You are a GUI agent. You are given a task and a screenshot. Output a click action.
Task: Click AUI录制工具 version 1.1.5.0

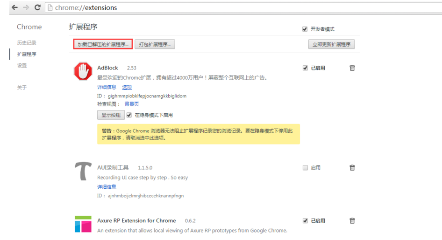[145, 168]
